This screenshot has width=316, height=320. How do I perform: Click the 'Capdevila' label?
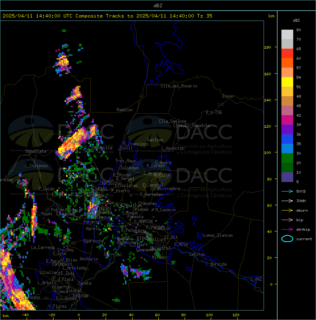click(102, 148)
